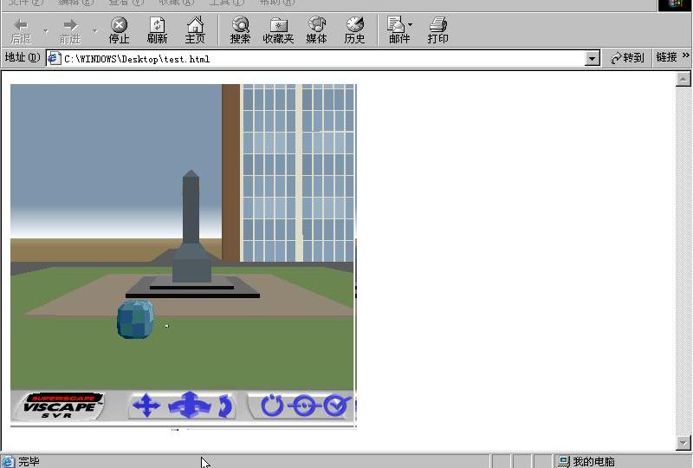Open the Media (媒体) panel
Image resolution: width=693 pixels, height=468 pixels.
(x=316, y=30)
